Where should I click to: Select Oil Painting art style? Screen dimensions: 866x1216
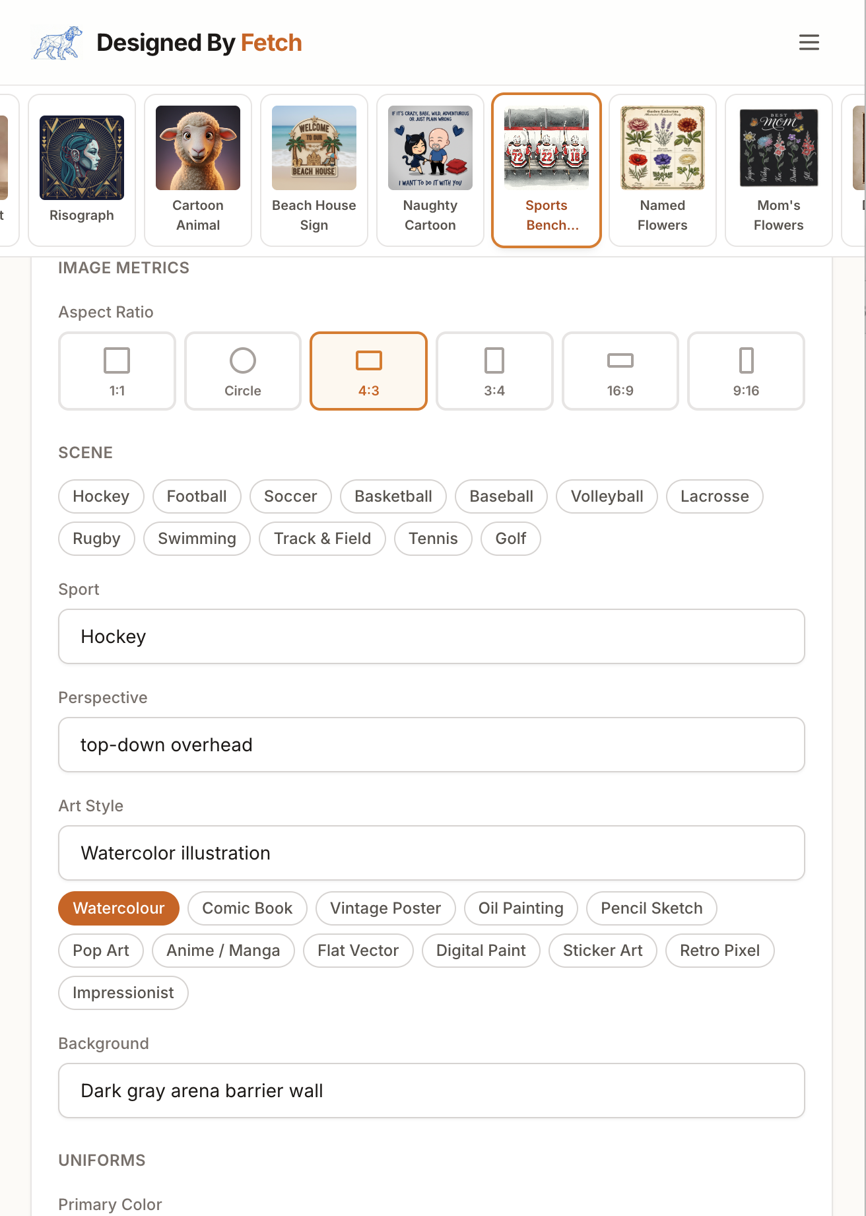pyautogui.click(x=521, y=908)
